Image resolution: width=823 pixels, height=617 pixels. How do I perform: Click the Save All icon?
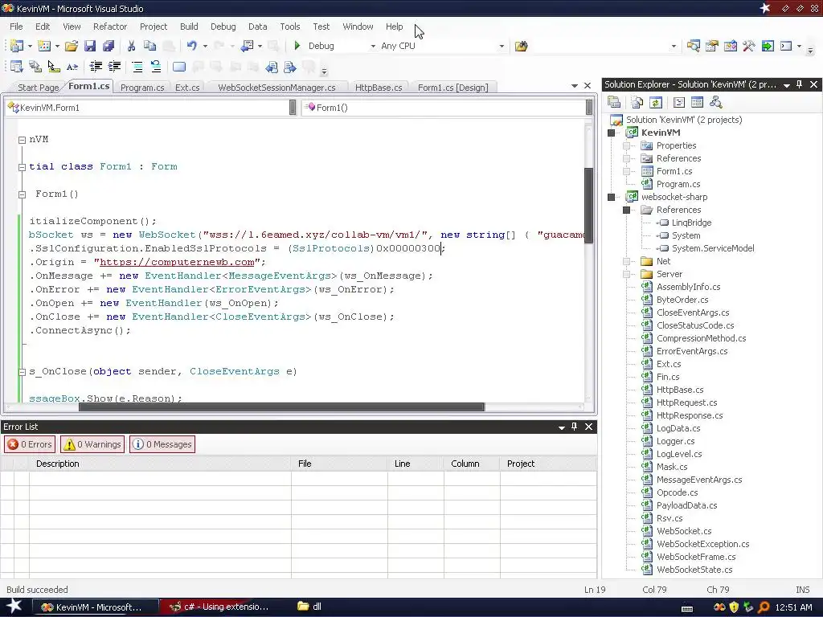109,46
